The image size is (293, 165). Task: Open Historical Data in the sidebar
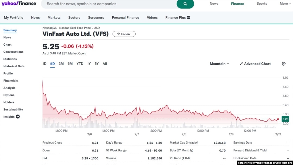(14, 66)
